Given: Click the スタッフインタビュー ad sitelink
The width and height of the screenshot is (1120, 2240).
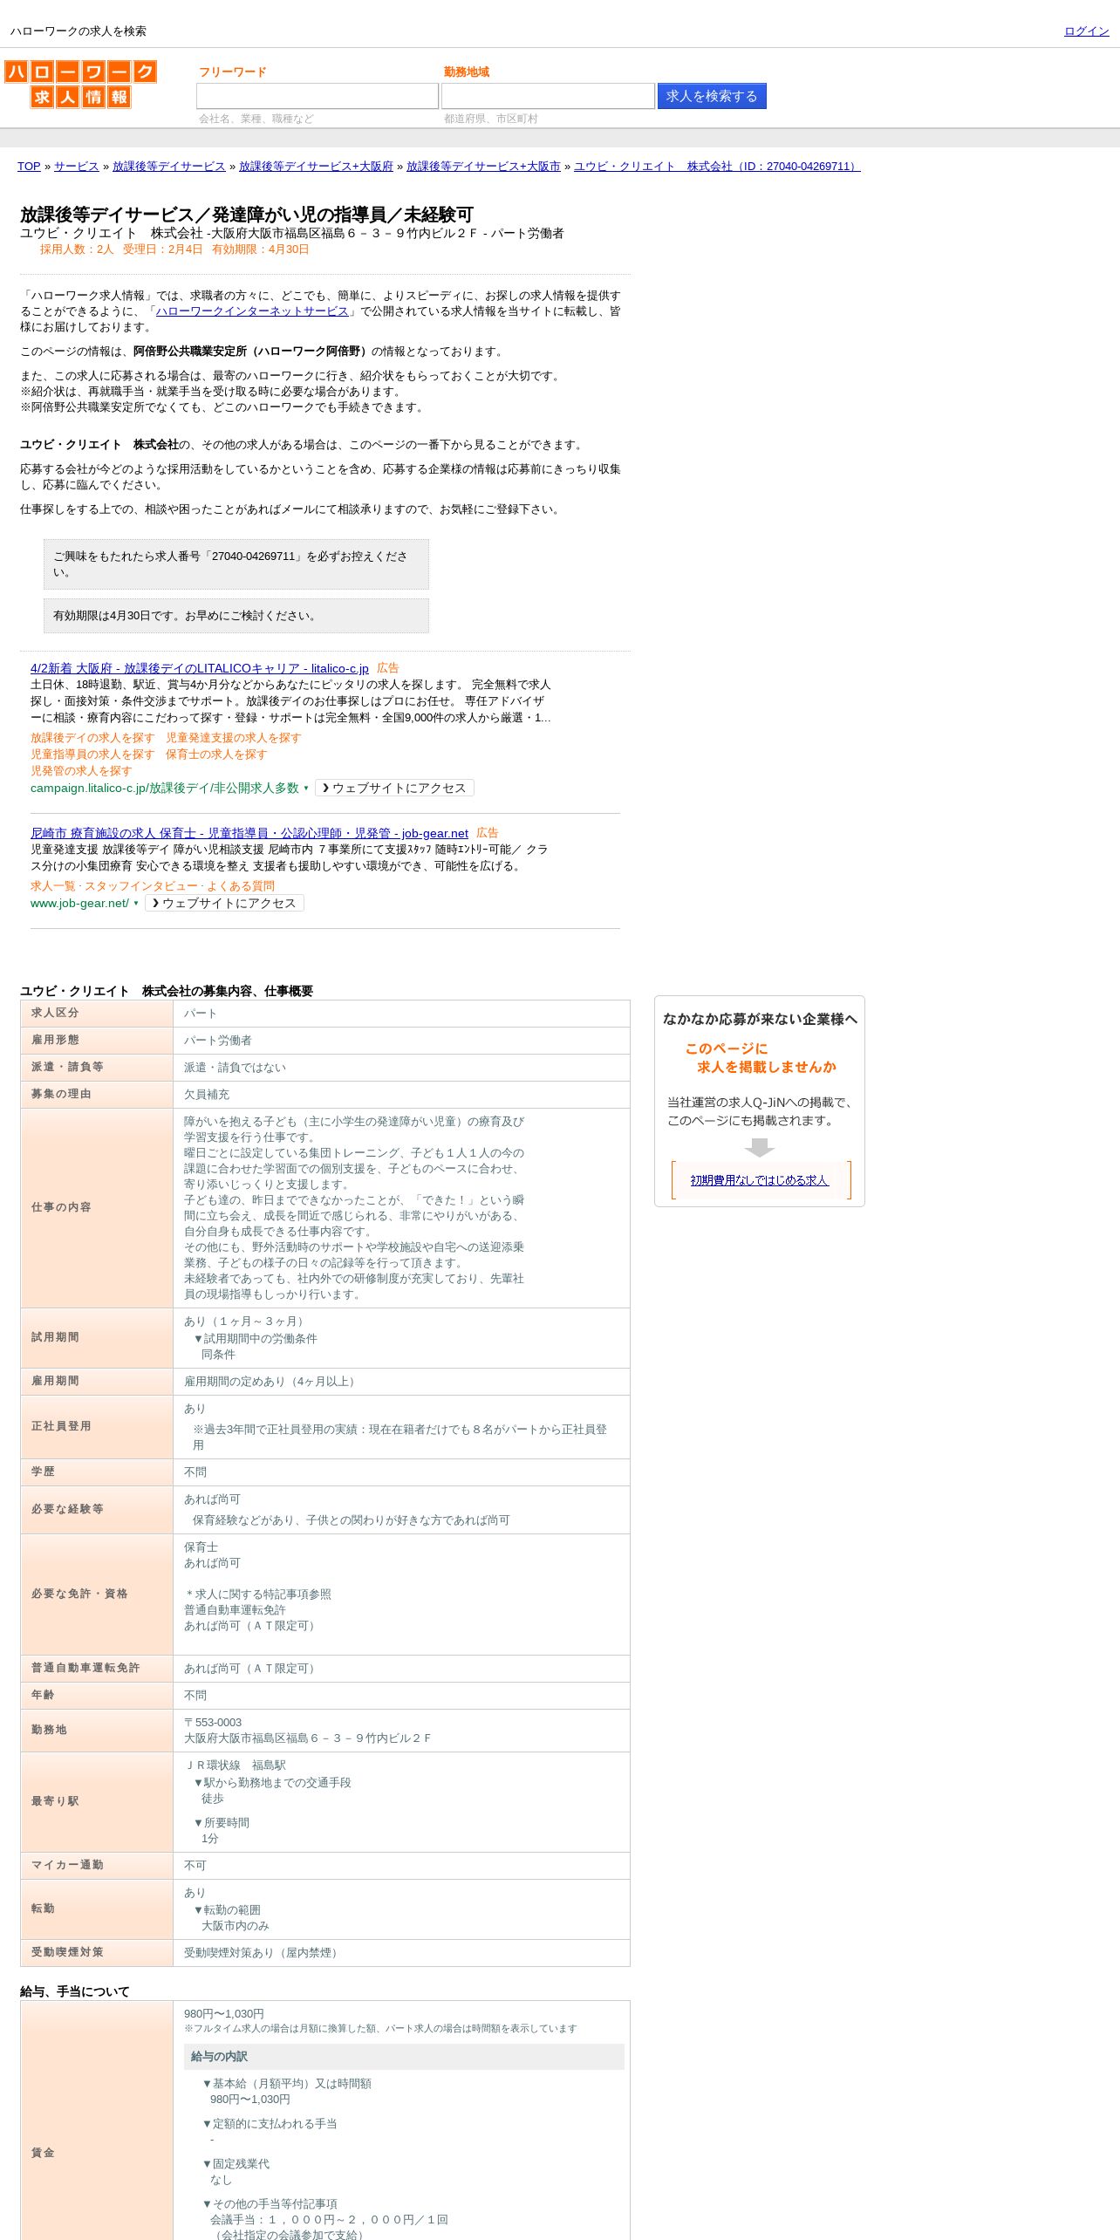Looking at the screenshot, I should click(141, 886).
